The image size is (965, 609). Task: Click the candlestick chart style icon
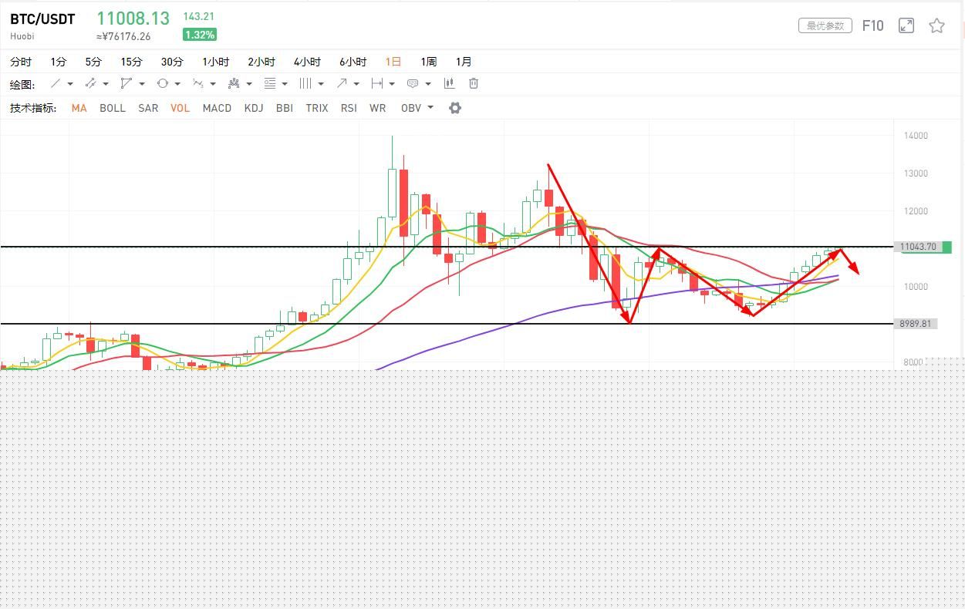point(449,83)
